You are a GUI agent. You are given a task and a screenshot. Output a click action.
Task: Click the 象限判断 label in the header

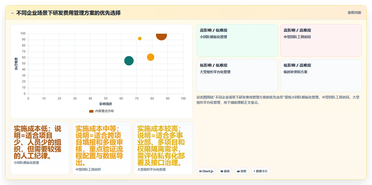[x=355, y=13]
